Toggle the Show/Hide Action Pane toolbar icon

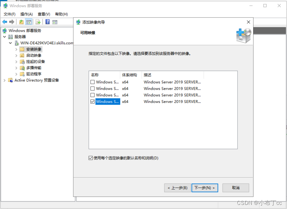(55, 22)
